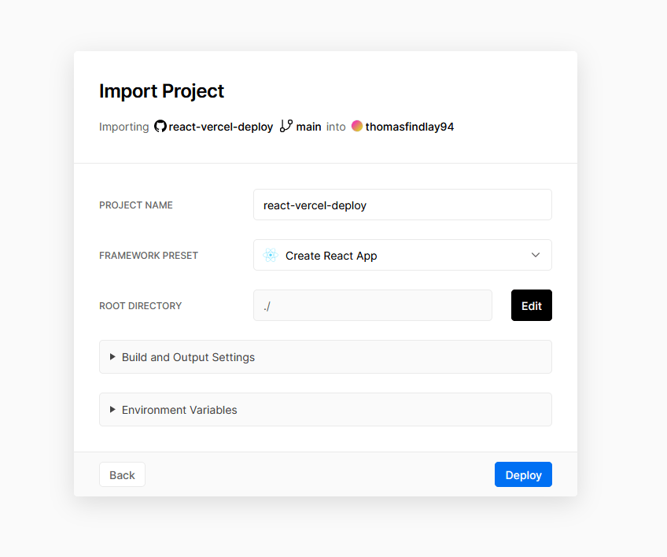Click the Build and Output disclosure triangle

coord(112,356)
